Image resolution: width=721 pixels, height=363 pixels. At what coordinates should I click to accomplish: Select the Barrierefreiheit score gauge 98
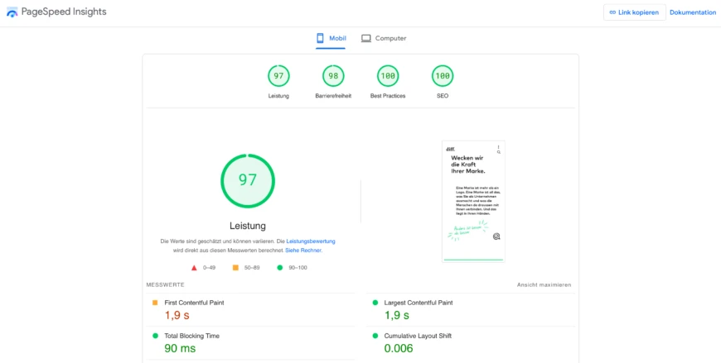(333, 76)
